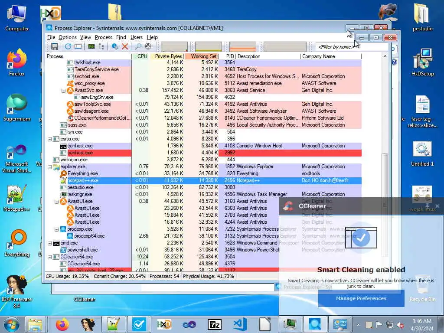Viewport: 444px width, 333px height.
Task: Click the Manage Preferences button in CCleaner
Action: click(361, 298)
